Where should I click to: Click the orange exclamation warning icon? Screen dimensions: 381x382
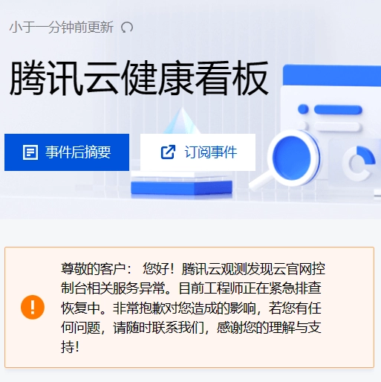click(33, 307)
